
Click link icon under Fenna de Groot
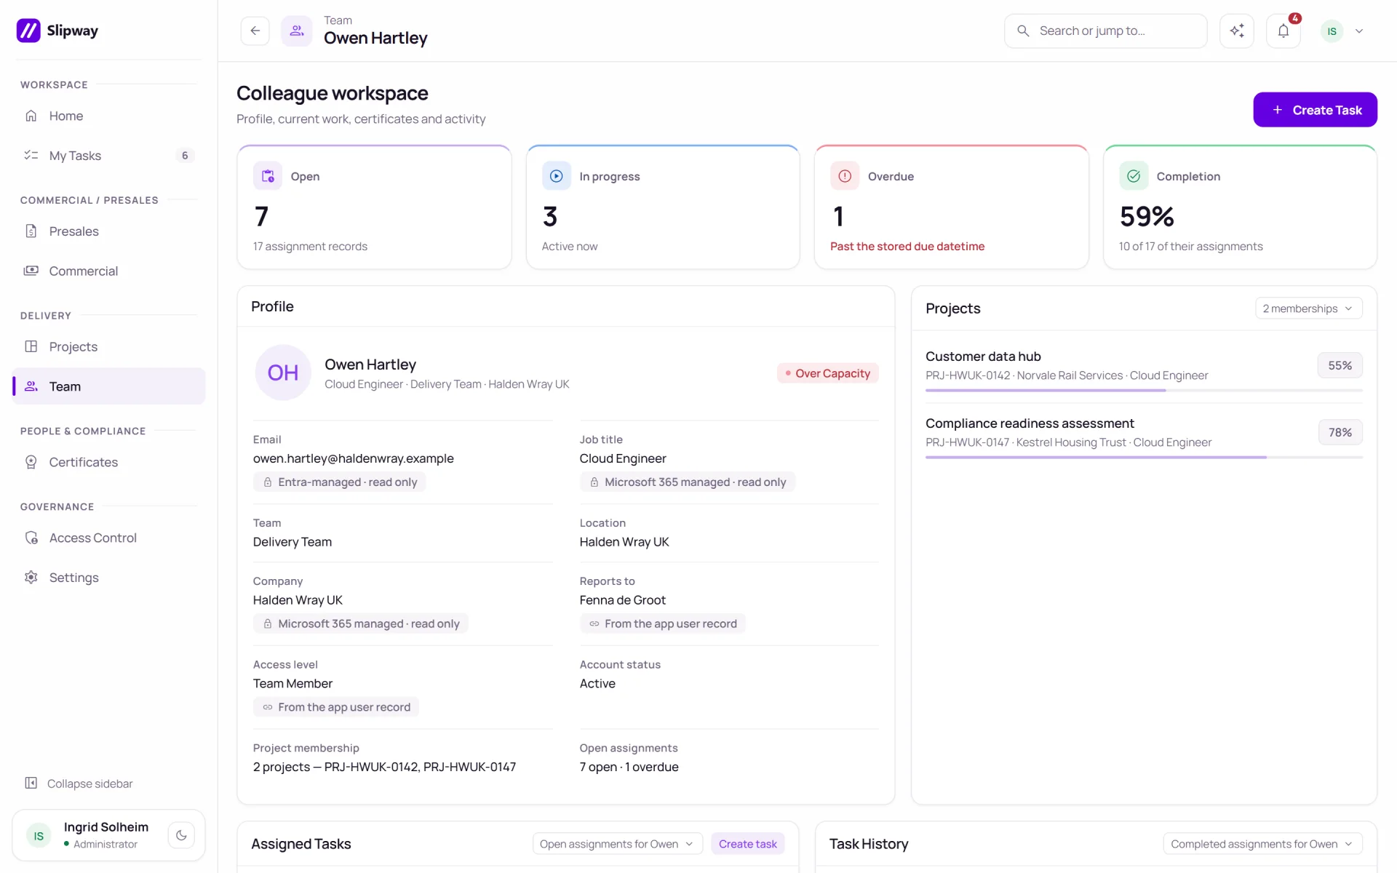click(594, 624)
